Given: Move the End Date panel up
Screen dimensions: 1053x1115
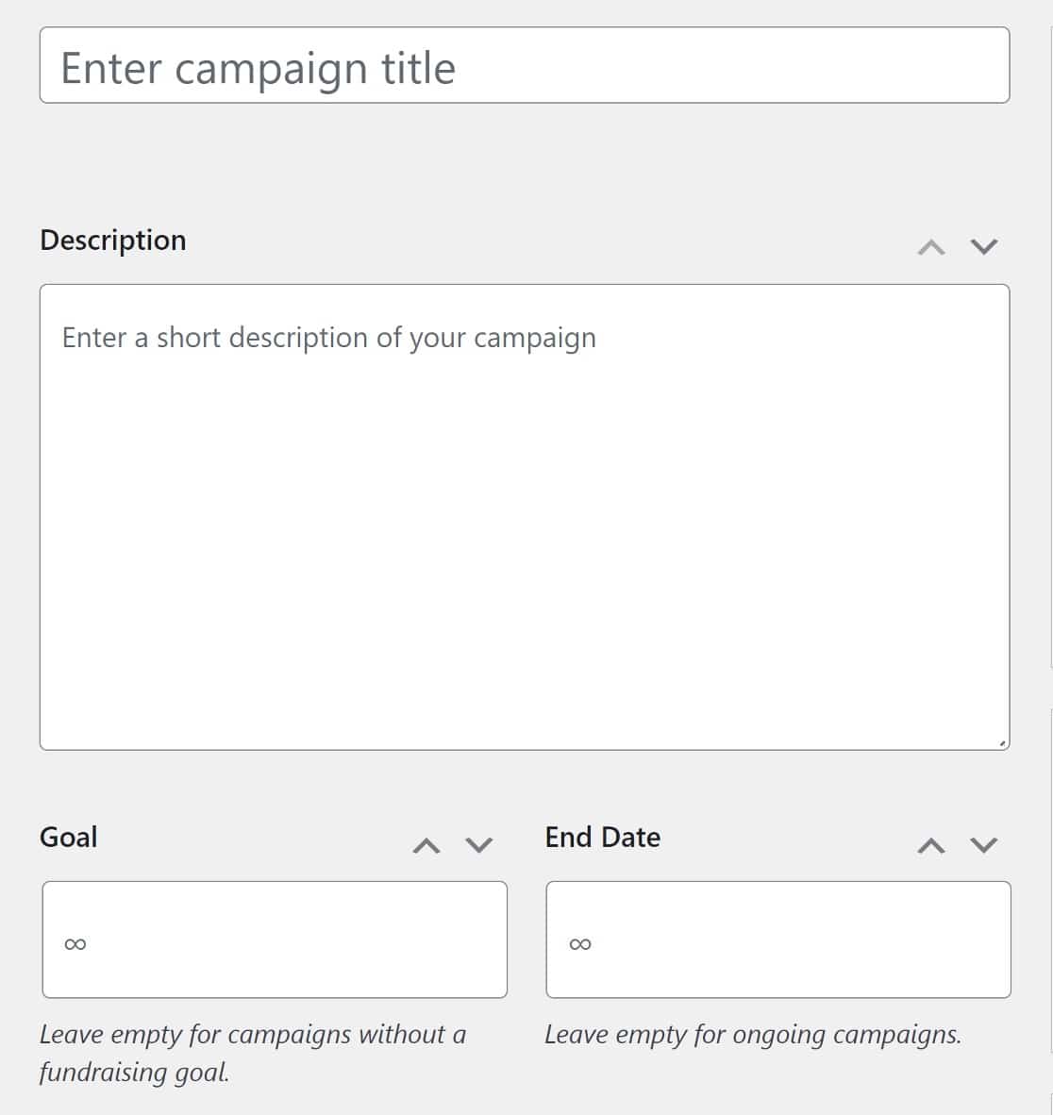Looking at the screenshot, I should (x=931, y=845).
